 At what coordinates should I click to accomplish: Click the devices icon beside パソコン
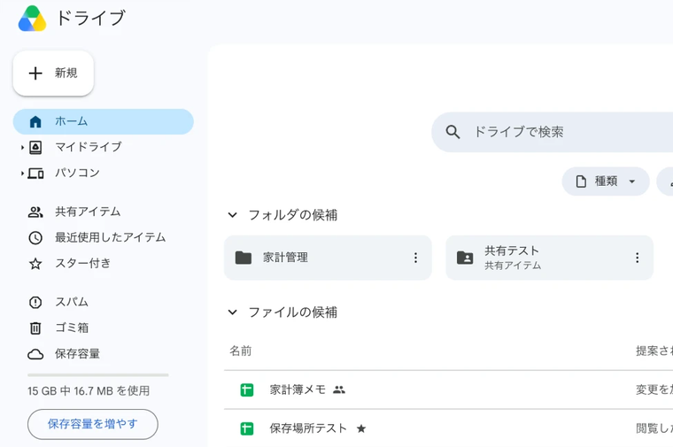(35, 173)
